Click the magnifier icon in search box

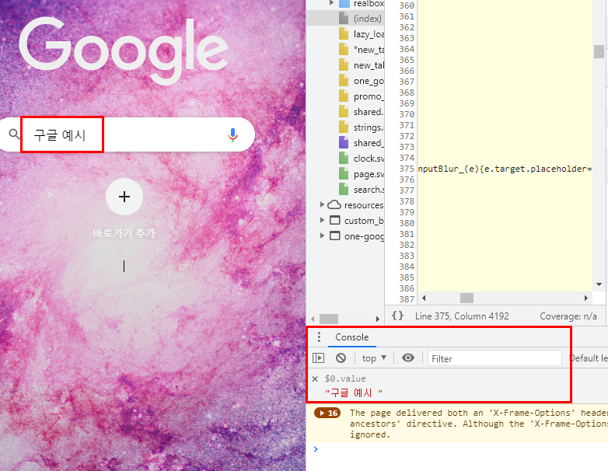(14, 134)
